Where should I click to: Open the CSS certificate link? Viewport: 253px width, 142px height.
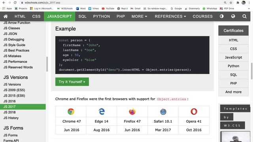click(234, 49)
